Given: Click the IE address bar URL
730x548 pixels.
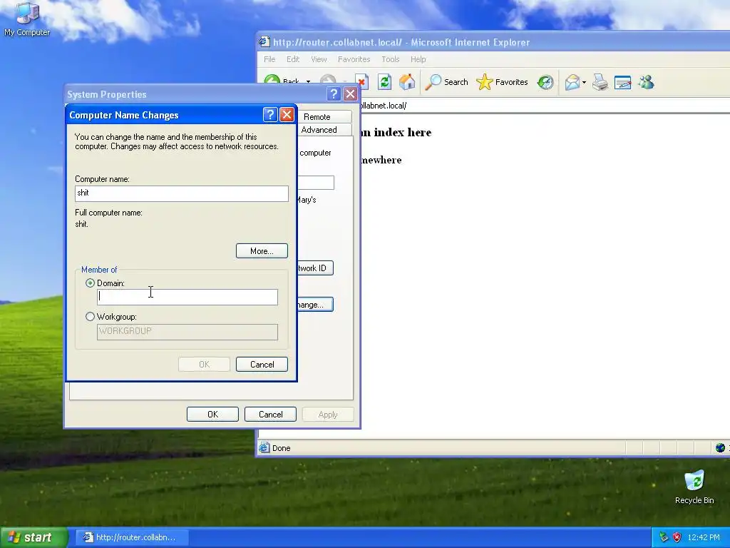Looking at the screenshot, I should coord(383,106).
